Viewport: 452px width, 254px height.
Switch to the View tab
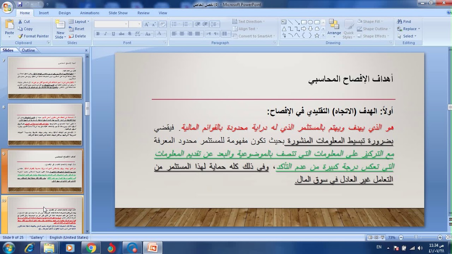pos(163,13)
